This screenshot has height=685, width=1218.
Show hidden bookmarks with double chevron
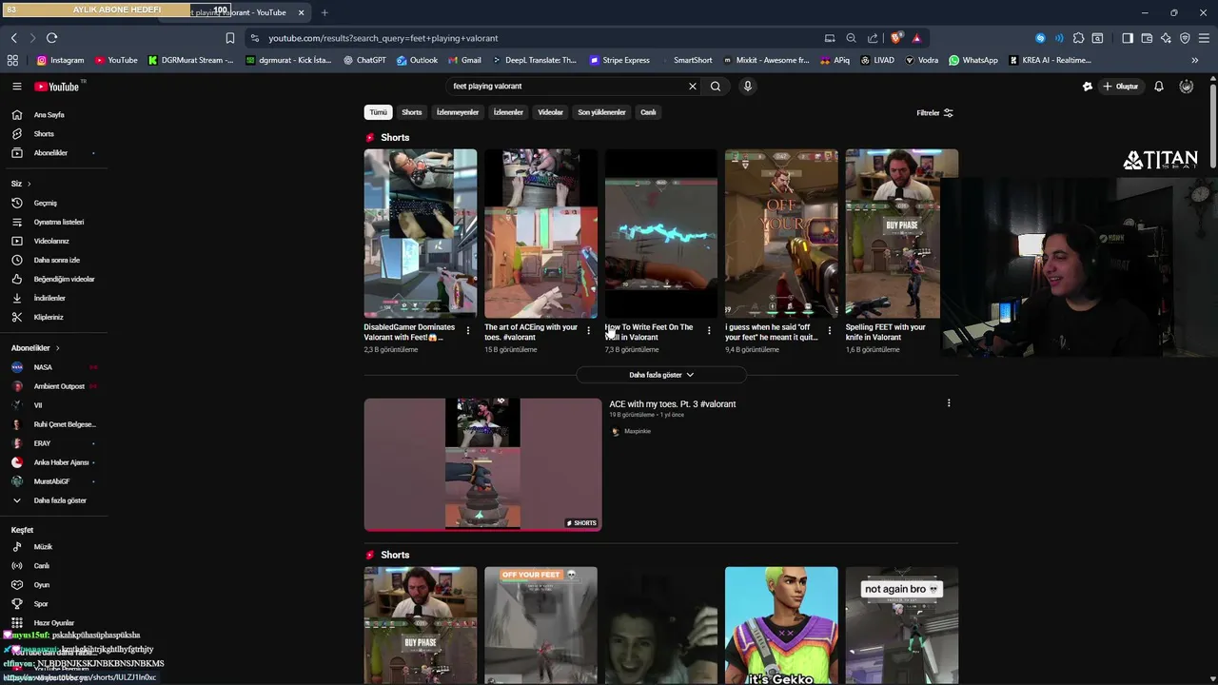tap(1194, 60)
